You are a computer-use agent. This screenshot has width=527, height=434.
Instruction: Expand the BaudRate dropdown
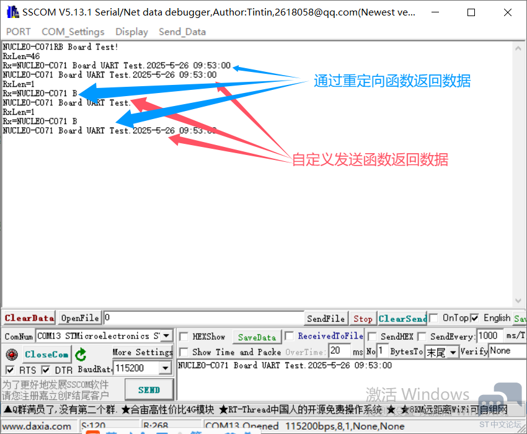pyautogui.click(x=166, y=368)
